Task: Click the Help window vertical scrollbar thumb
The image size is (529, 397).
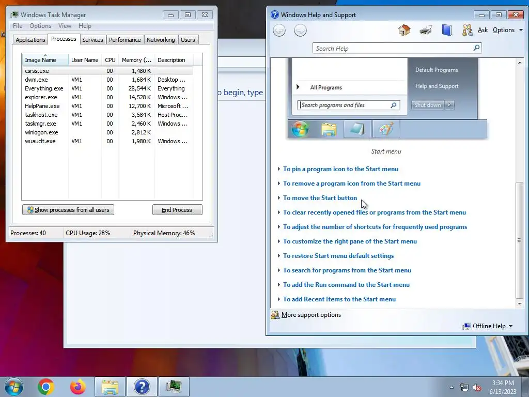Action: [520, 240]
